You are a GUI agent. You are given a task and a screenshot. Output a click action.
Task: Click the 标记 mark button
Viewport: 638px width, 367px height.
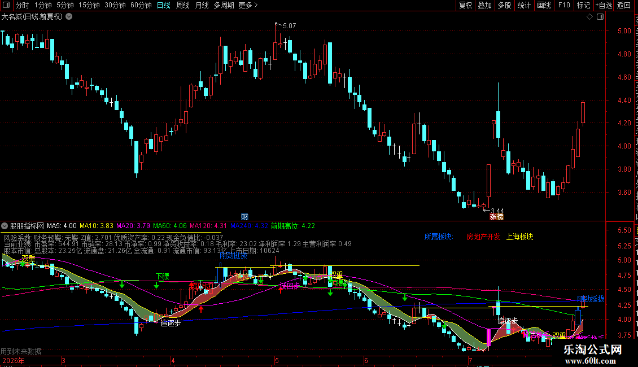click(583, 5)
